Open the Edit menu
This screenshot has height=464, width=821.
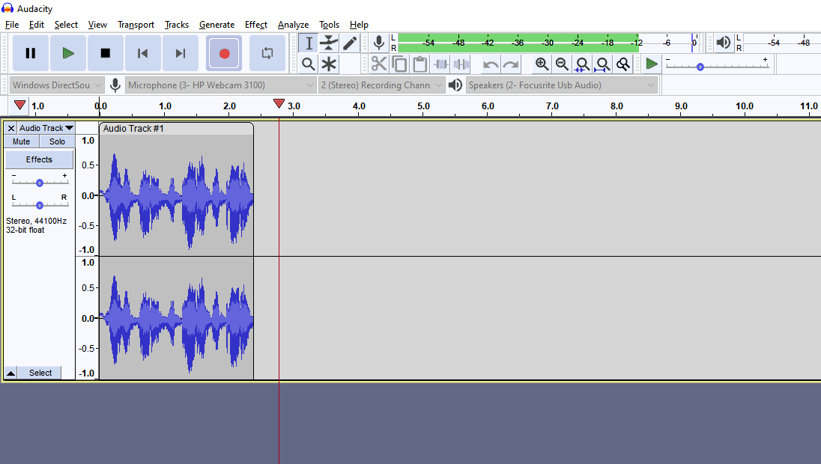tap(37, 25)
